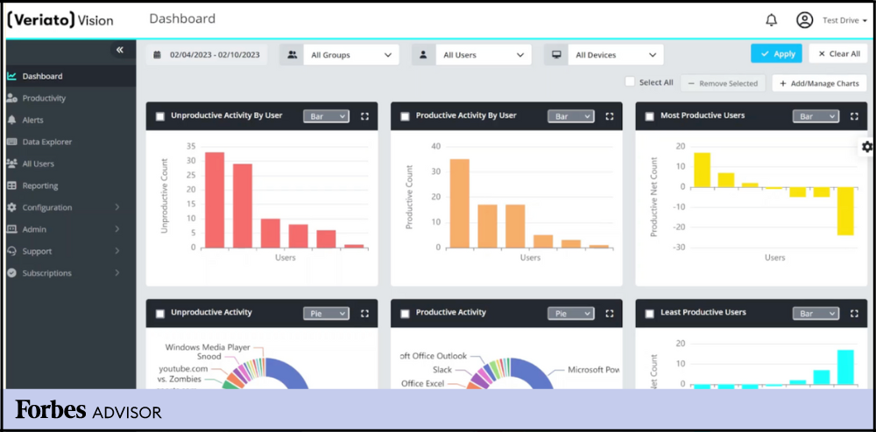Click the user profile avatar icon

point(804,20)
